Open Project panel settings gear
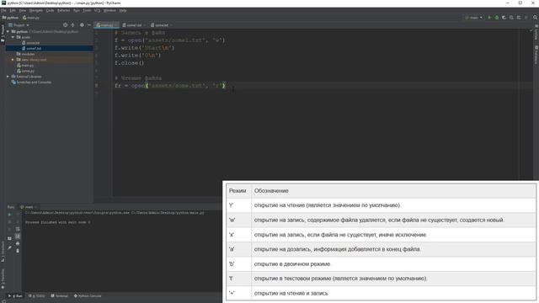 (82, 25)
